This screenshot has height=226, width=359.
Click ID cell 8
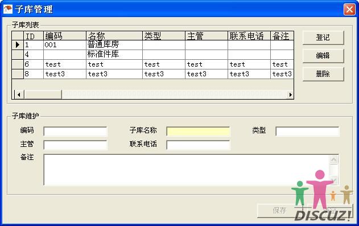[34, 74]
